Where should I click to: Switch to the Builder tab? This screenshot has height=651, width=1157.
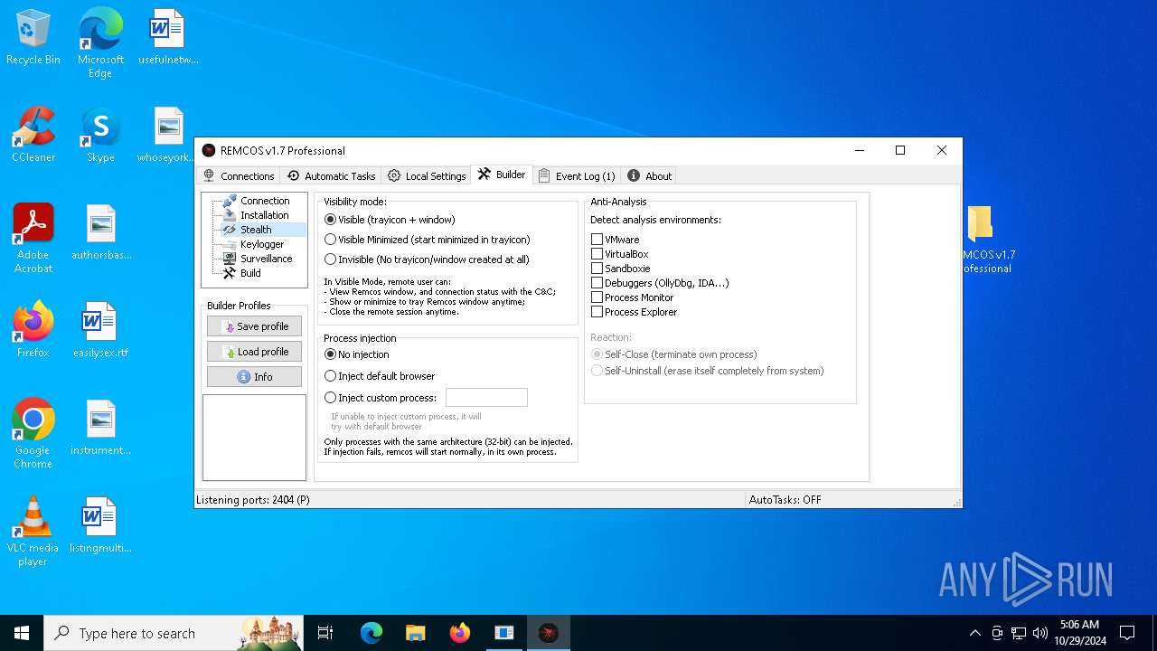(502, 175)
